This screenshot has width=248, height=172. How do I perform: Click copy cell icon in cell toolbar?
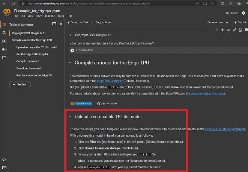pyautogui.click(x=240, y=30)
